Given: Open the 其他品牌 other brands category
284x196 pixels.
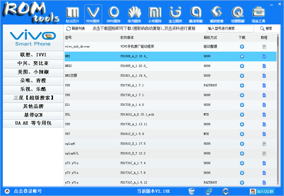Looking at the screenshot, I should (x=33, y=106).
